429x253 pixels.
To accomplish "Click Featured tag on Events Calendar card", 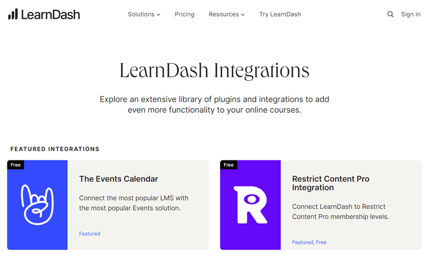I will tap(89, 234).
